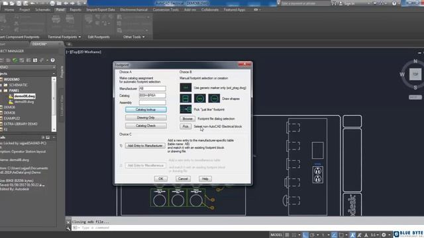Click OK in the Footprint dialog

pyautogui.click(x=161, y=179)
